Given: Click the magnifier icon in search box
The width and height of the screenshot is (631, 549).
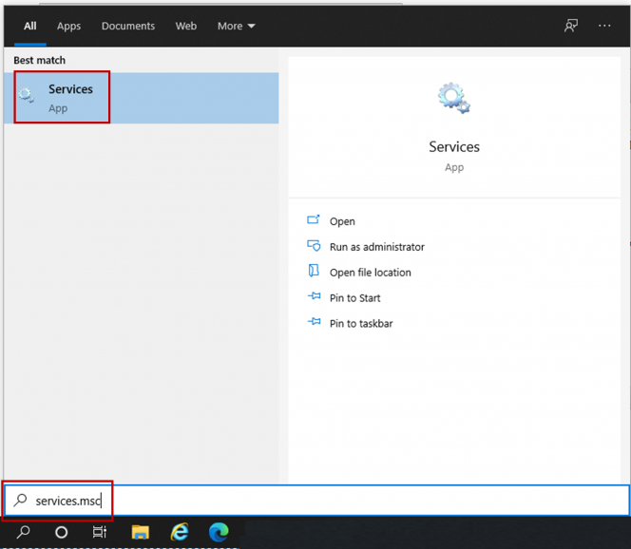Looking at the screenshot, I should coord(20,501).
